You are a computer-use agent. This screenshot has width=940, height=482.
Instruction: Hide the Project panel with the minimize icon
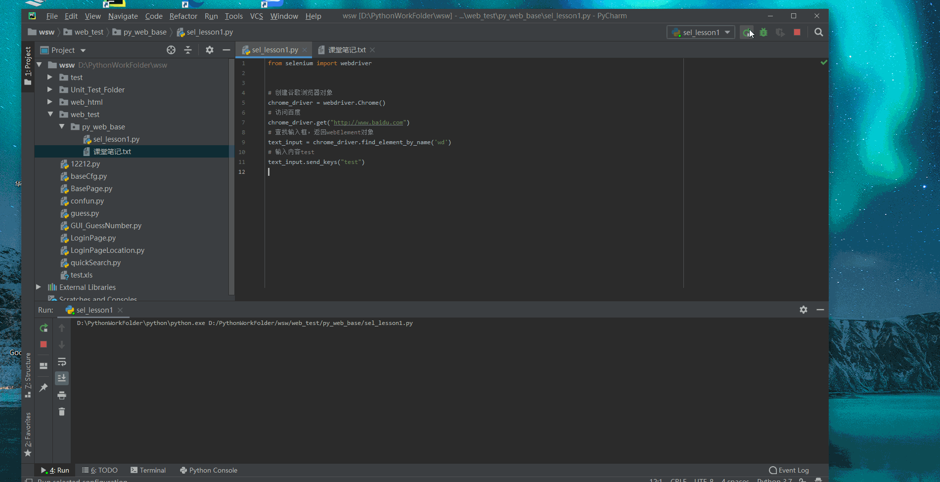226,49
